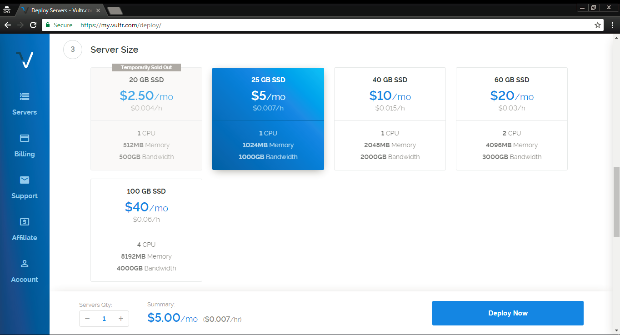Increase servers quantity with plus button
Screen dimensions: 620x335
[x=121, y=319]
